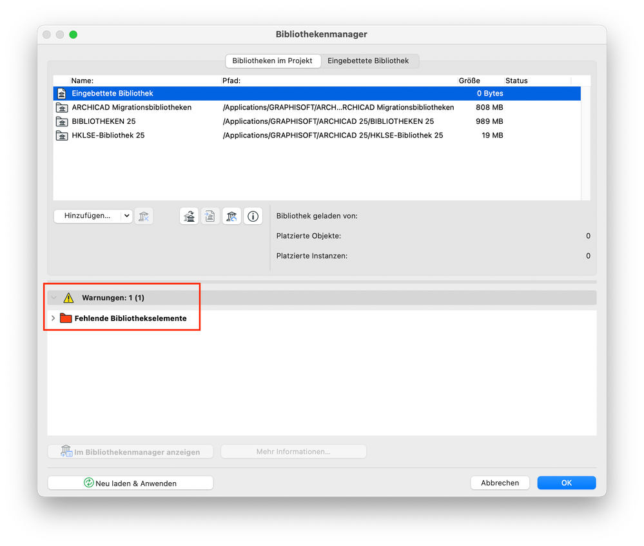Click the 808 MB size cell
This screenshot has height=546, width=644.
(489, 108)
